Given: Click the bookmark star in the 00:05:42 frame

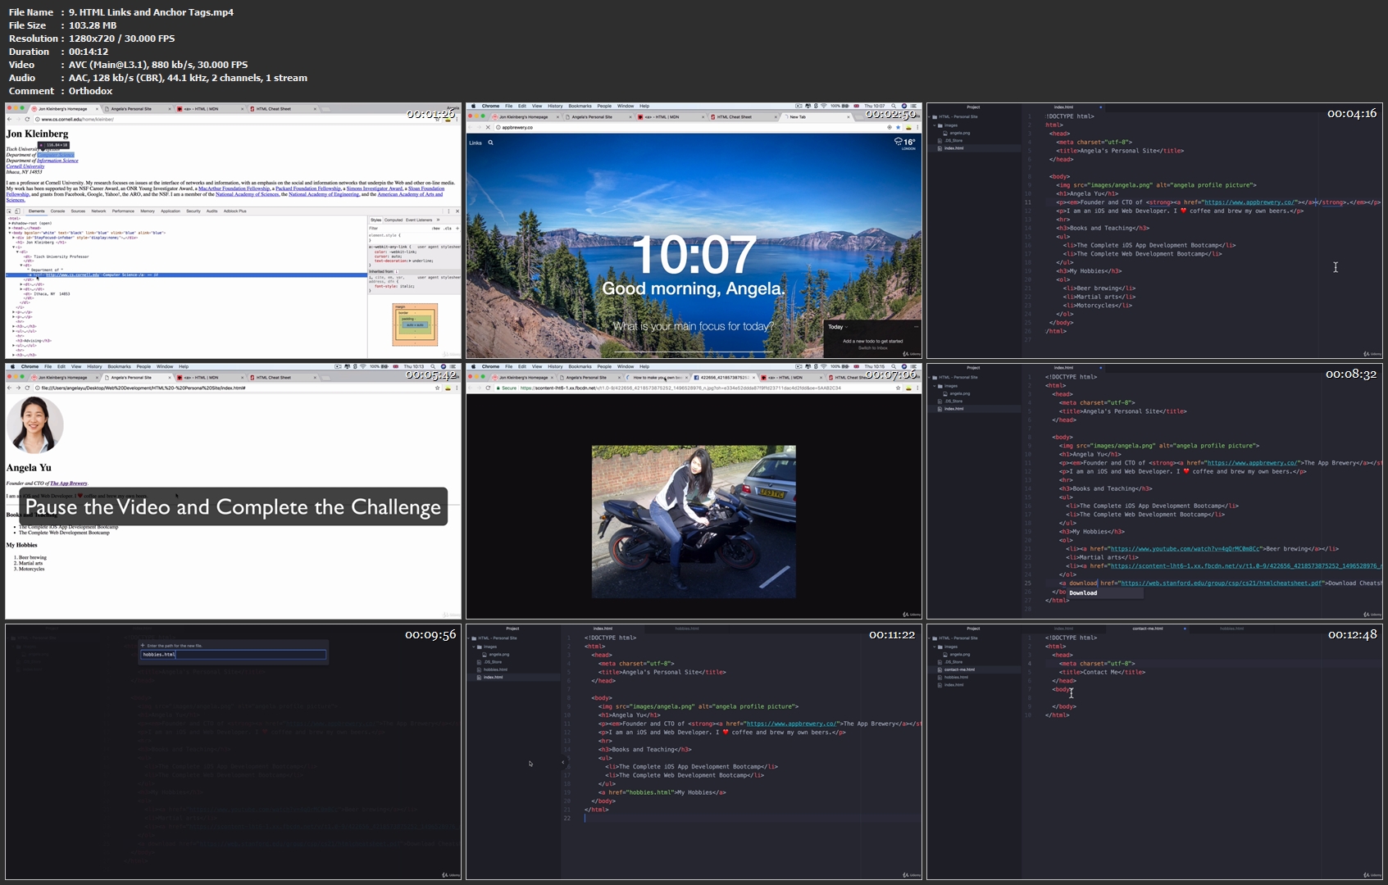Looking at the screenshot, I should tap(437, 388).
